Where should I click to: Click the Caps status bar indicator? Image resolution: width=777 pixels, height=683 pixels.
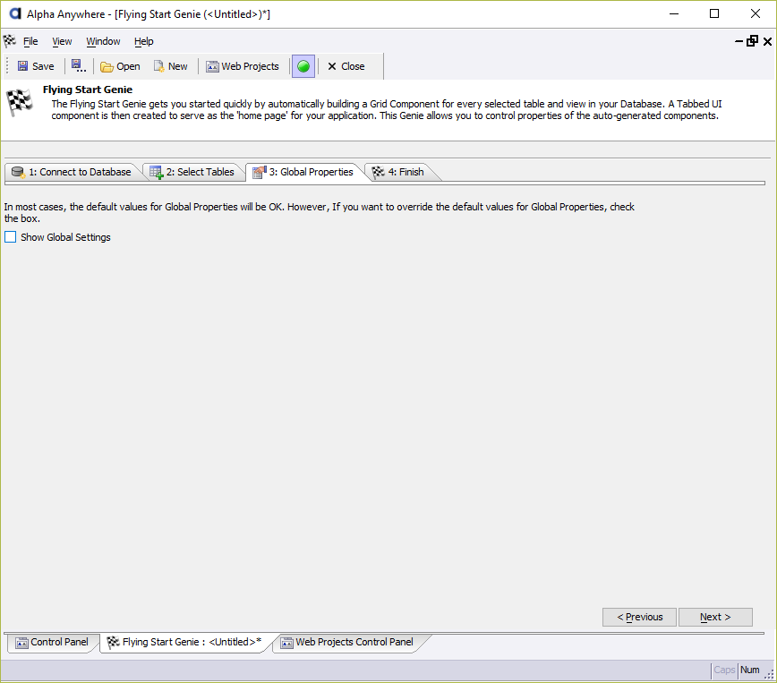coord(724,670)
